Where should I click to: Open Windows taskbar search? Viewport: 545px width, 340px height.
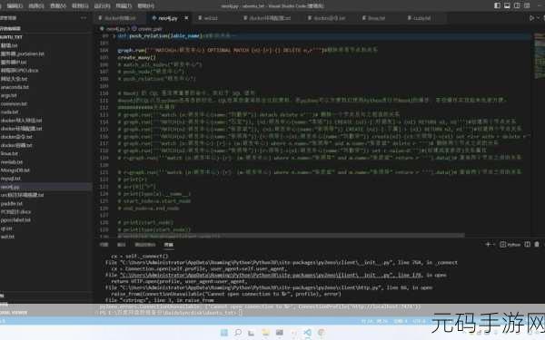tap(238, 333)
